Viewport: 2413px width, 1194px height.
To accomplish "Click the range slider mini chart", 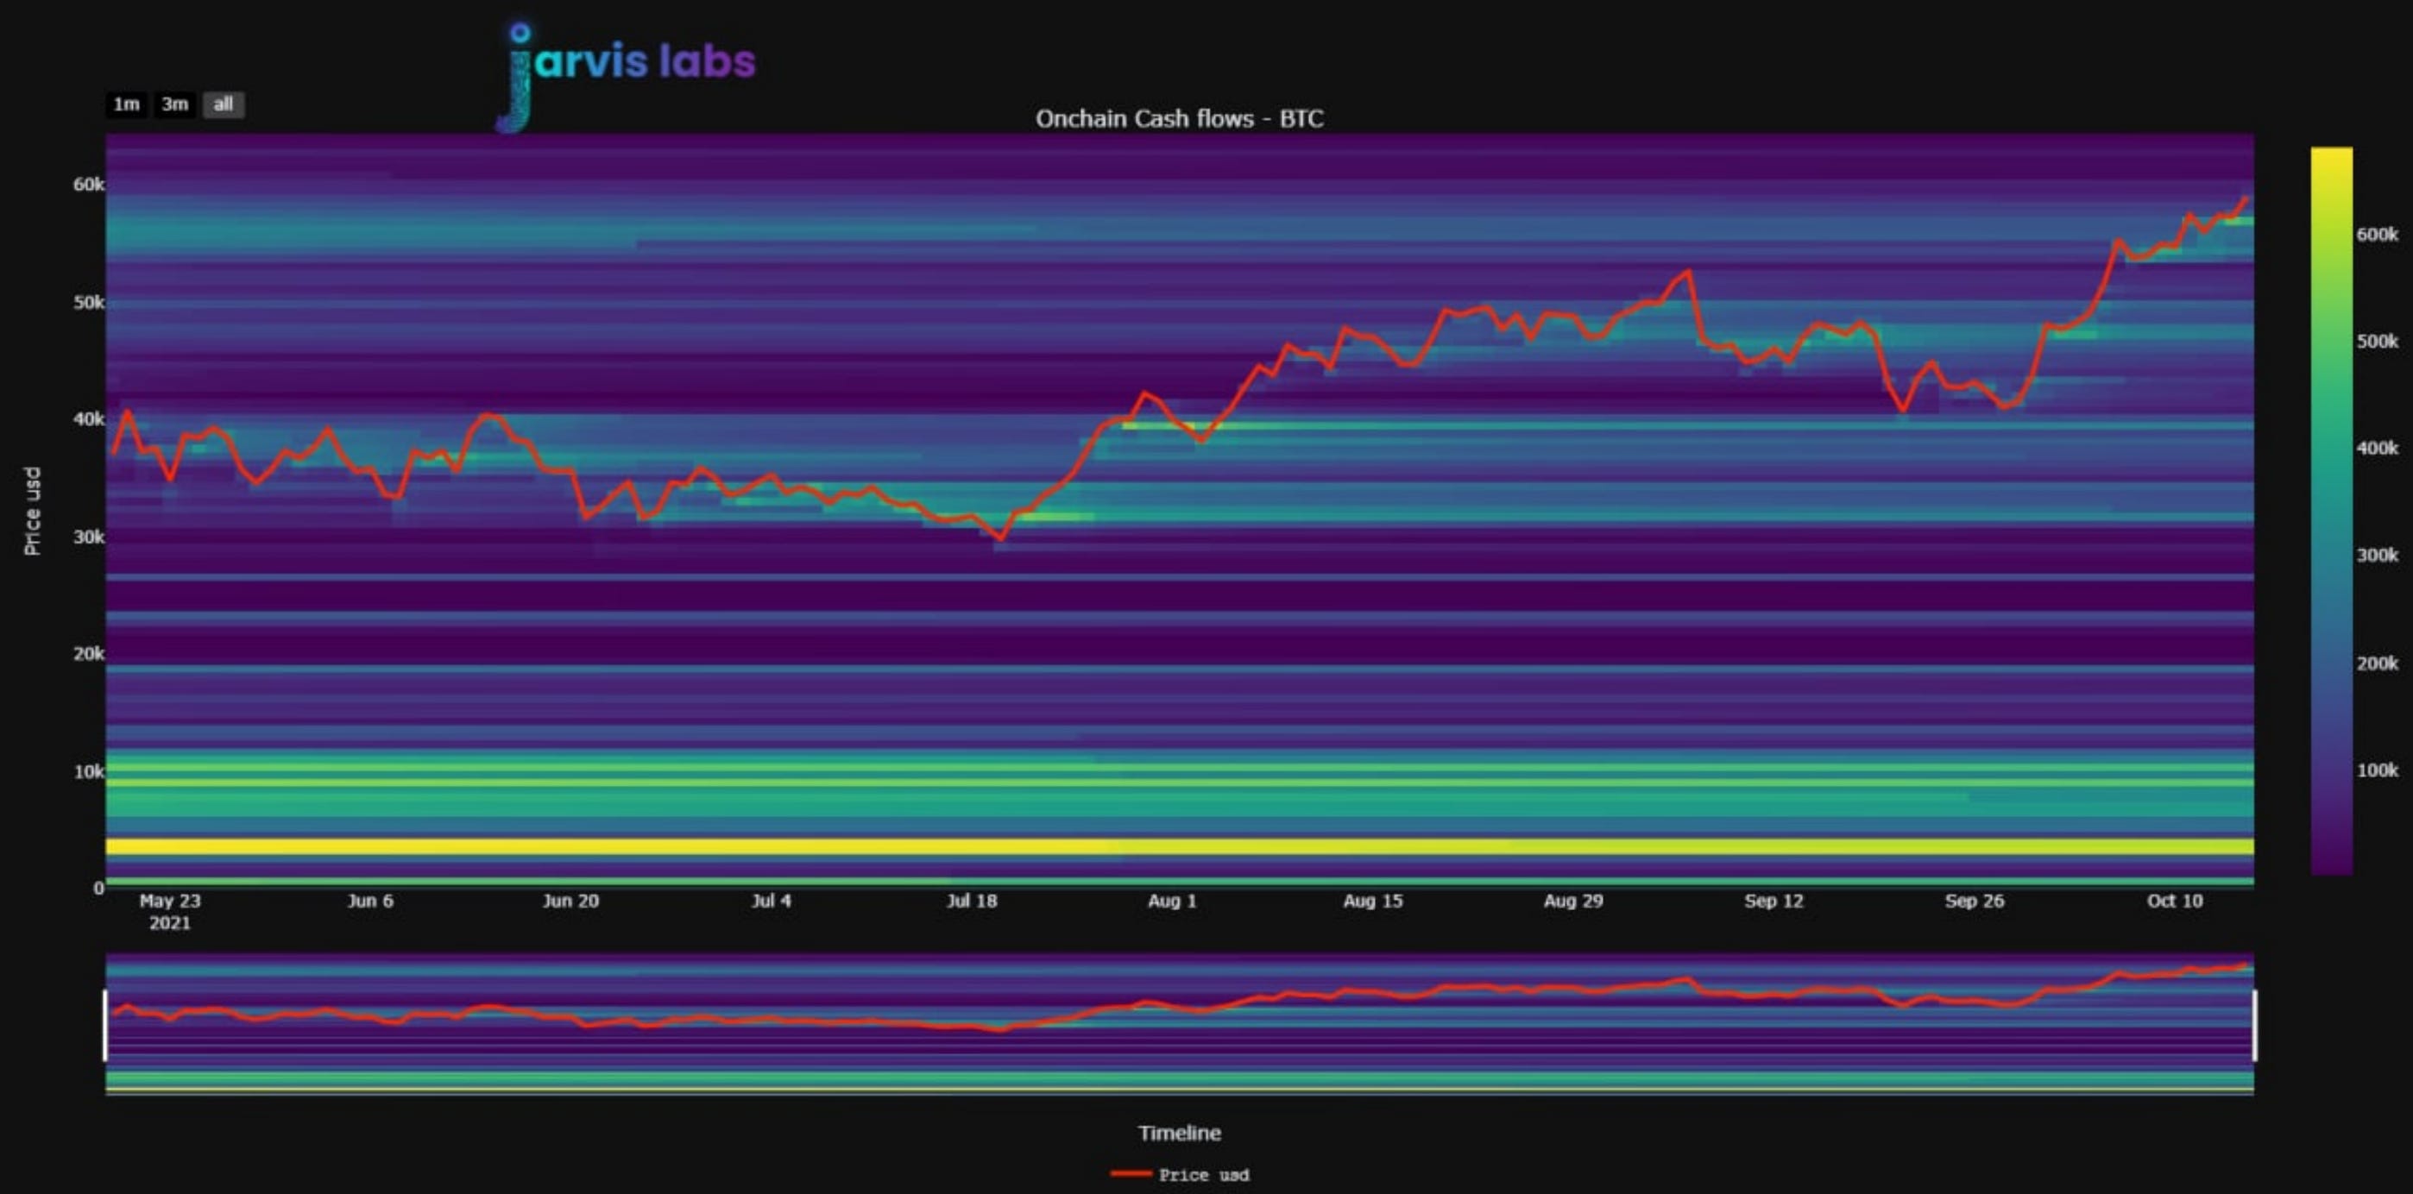I will tap(1178, 1025).
